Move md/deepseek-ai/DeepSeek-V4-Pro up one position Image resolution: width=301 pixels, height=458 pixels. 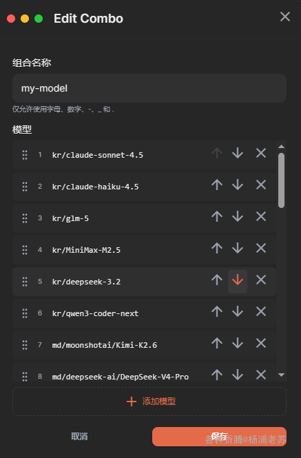point(217,375)
